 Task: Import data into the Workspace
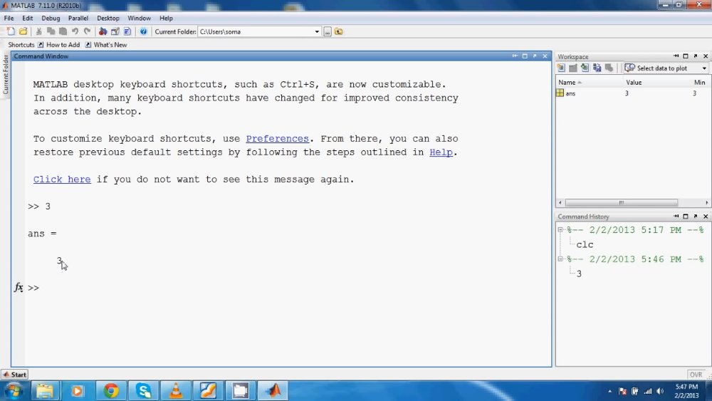coord(585,68)
